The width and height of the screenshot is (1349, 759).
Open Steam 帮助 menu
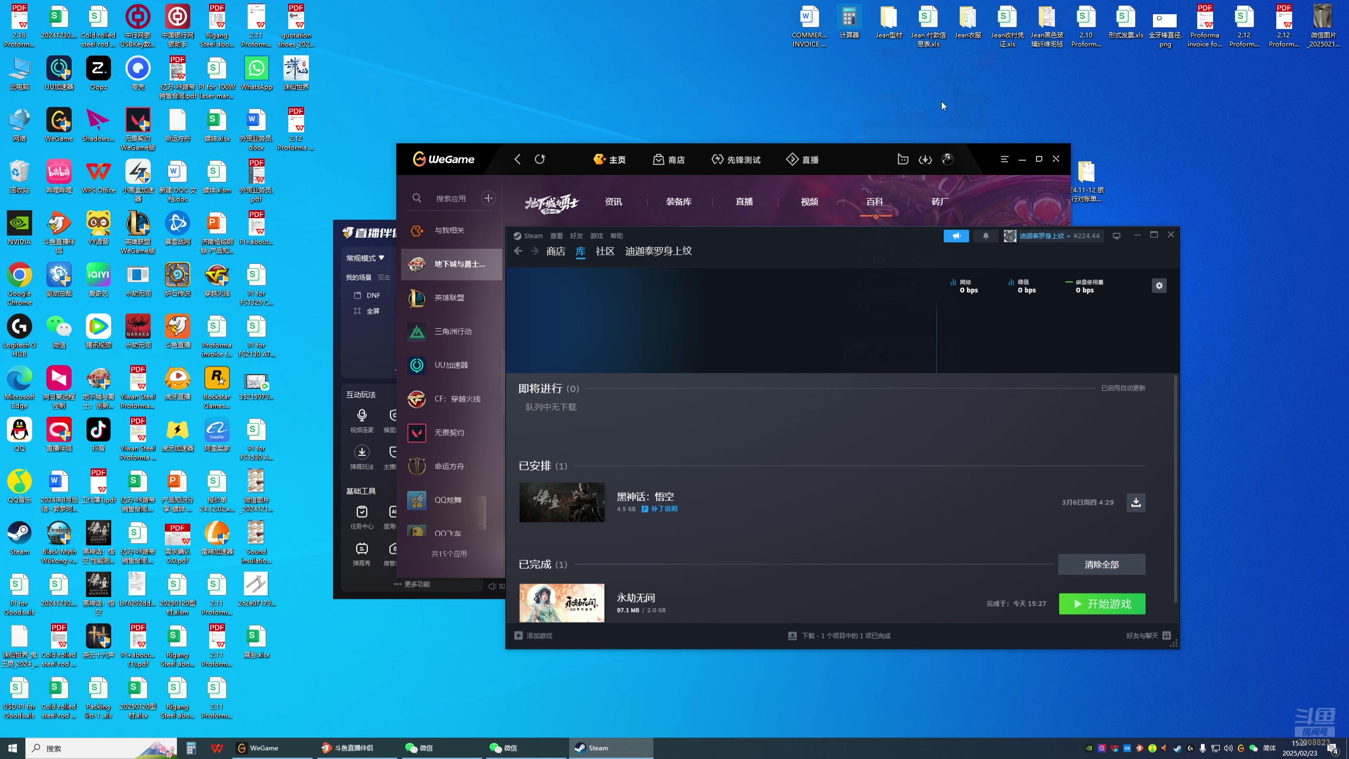coord(617,236)
